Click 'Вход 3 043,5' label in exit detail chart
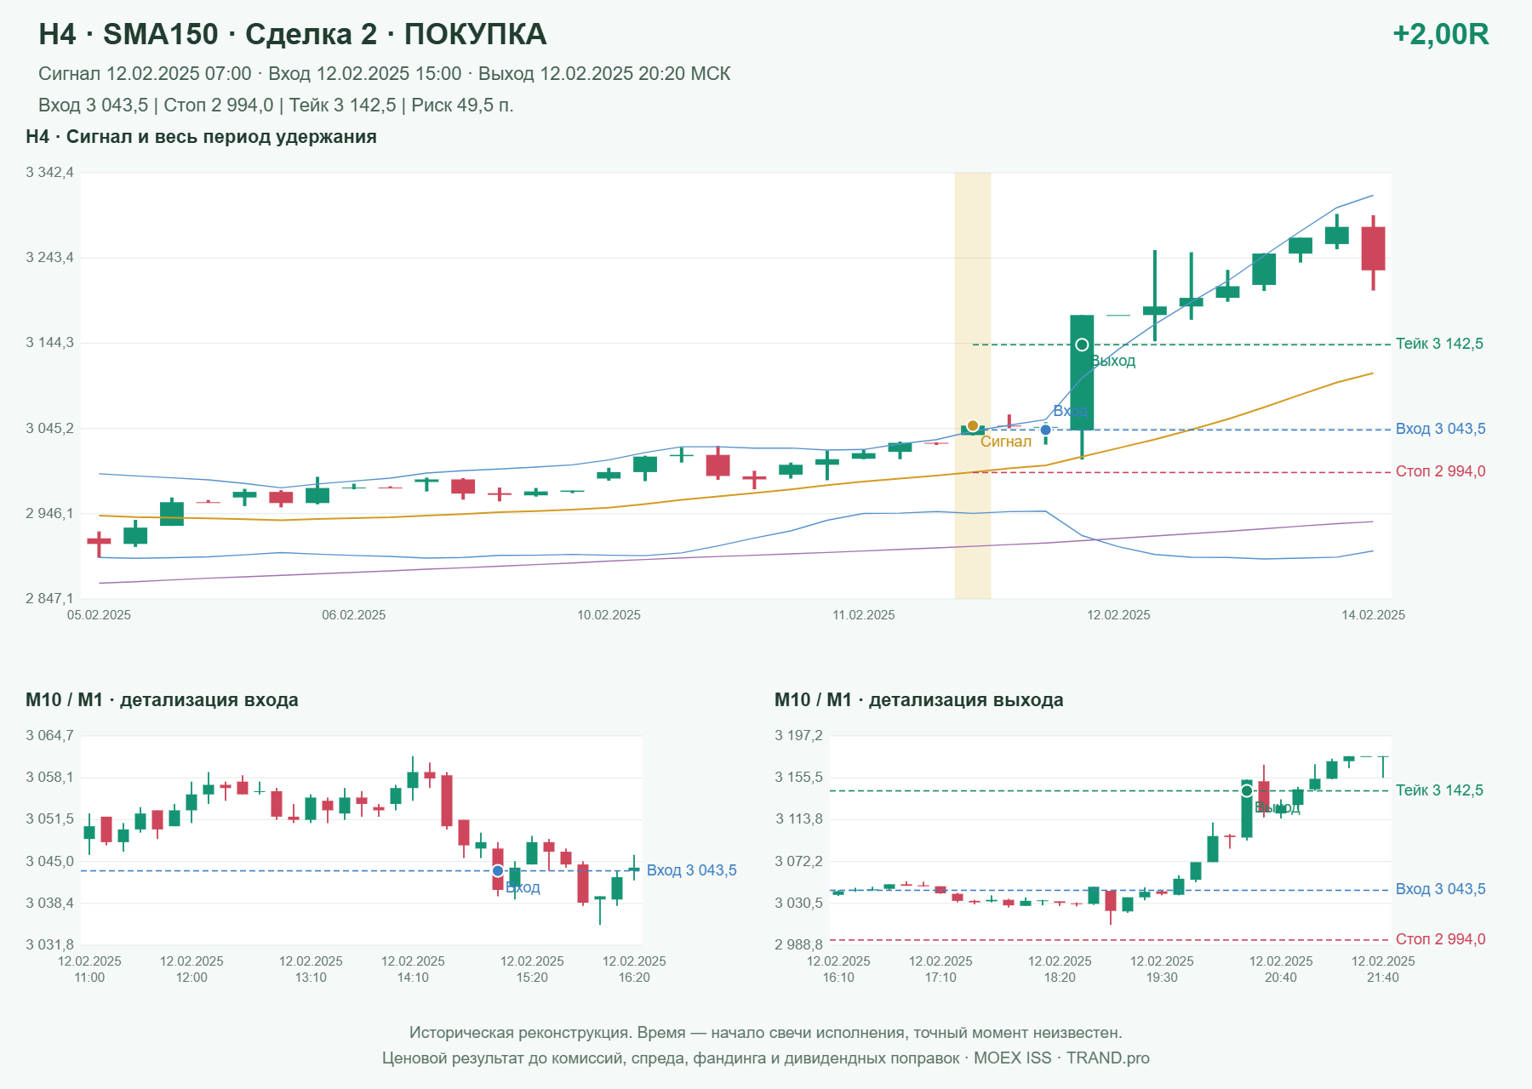Screen dimensions: 1532x1089 tap(1440, 889)
